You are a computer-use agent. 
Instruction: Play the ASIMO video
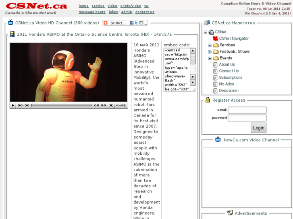(13, 106)
